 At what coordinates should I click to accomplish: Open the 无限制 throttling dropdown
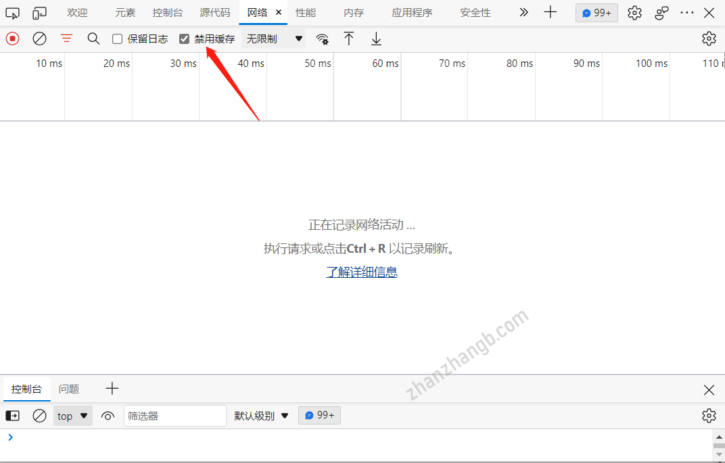pyautogui.click(x=273, y=39)
